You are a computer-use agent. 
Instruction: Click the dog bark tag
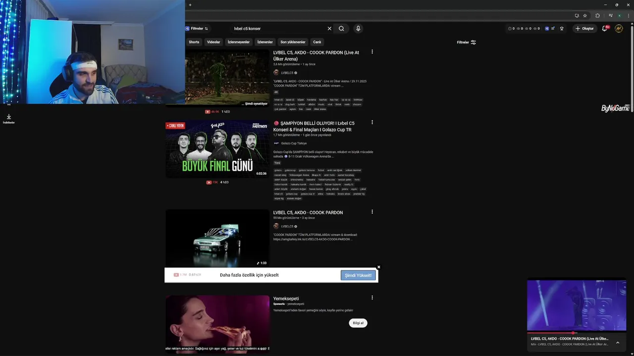click(x=289, y=104)
